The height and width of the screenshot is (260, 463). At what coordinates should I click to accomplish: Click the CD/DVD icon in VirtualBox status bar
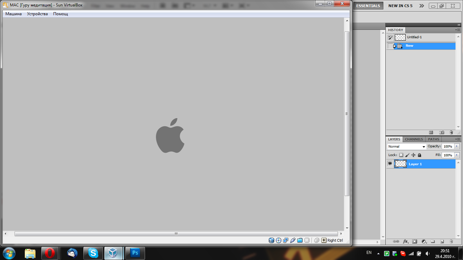point(279,240)
